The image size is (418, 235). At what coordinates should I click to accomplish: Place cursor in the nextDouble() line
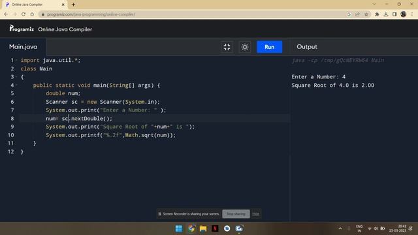tap(79, 119)
